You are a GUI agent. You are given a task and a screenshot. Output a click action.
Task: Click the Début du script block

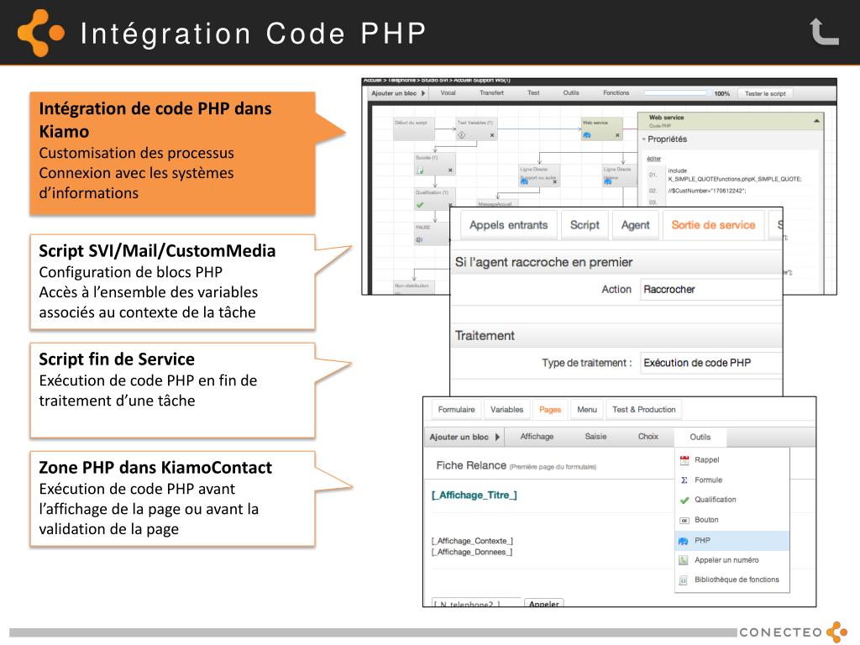(x=414, y=128)
